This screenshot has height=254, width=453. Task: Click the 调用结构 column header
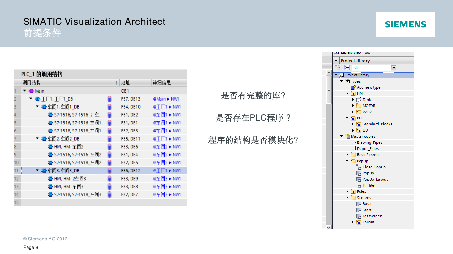[x=67, y=83]
